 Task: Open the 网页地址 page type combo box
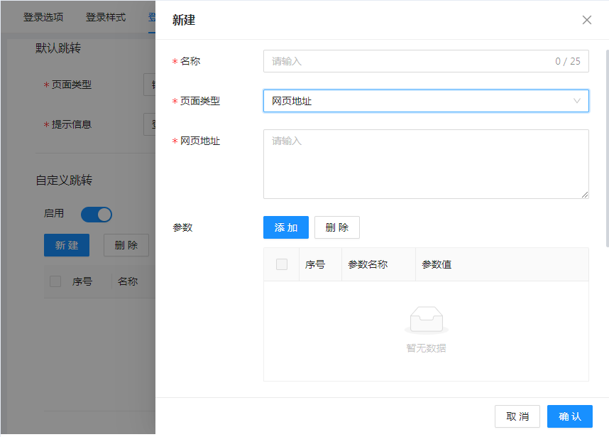click(419, 101)
